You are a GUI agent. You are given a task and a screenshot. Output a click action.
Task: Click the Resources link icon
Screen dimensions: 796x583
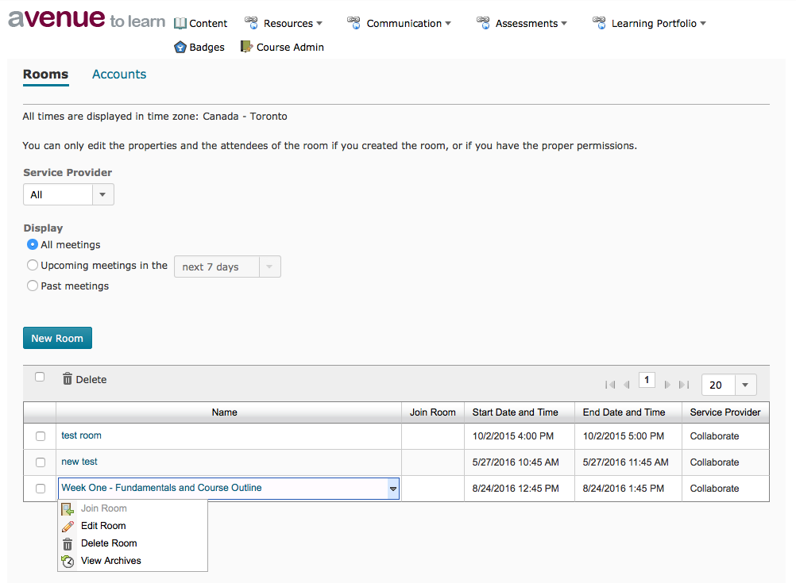click(251, 23)
